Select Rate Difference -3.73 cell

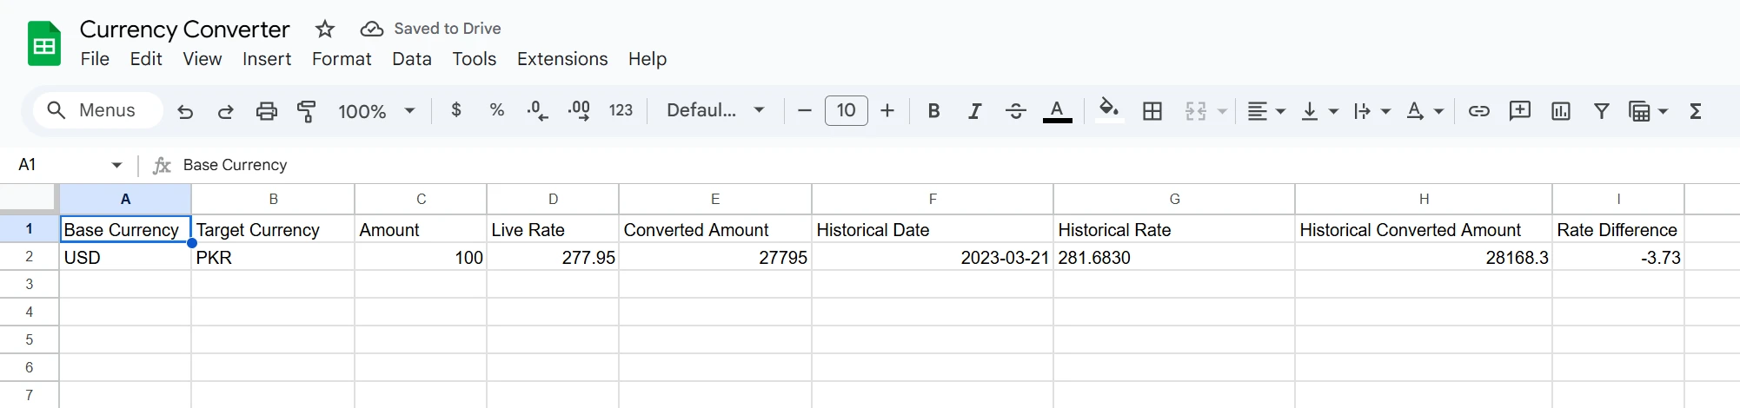click(x=1618, y=257)
